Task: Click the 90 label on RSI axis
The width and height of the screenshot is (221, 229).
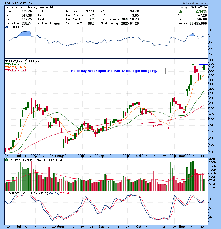Action: tap(211, 30)
